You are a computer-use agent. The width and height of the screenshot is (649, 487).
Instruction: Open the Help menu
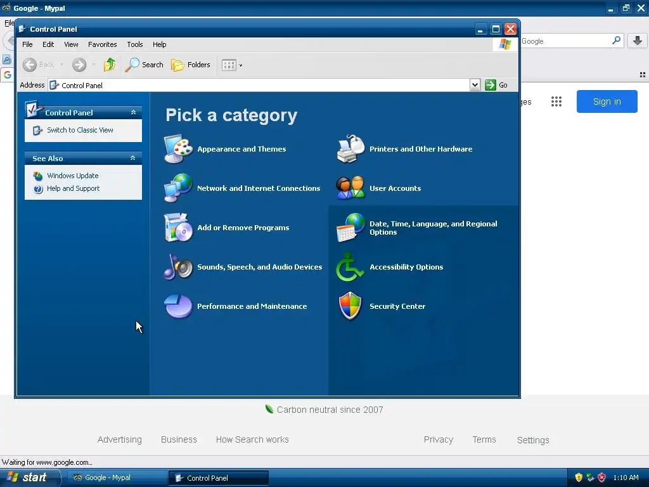[159, 44]
